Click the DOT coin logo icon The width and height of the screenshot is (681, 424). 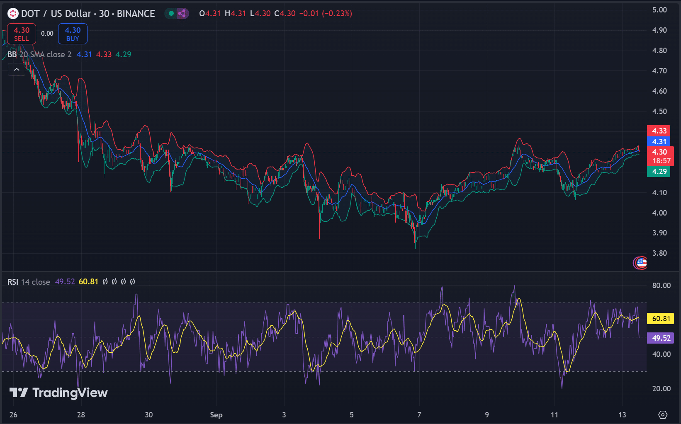tap(13, 14)
